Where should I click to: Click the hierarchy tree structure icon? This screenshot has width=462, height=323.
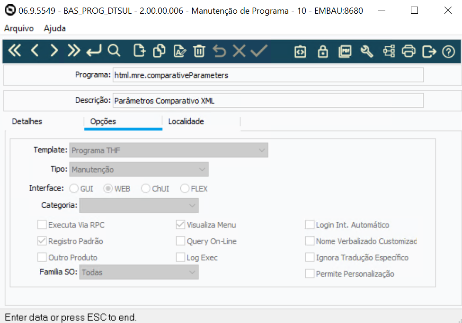[389, 52]
